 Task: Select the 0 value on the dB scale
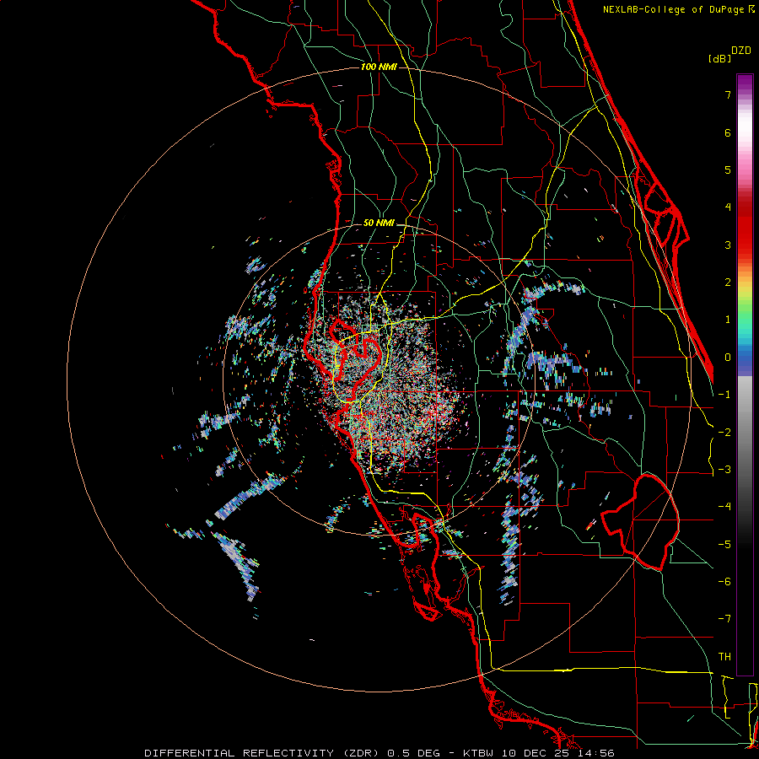(728, 358)
